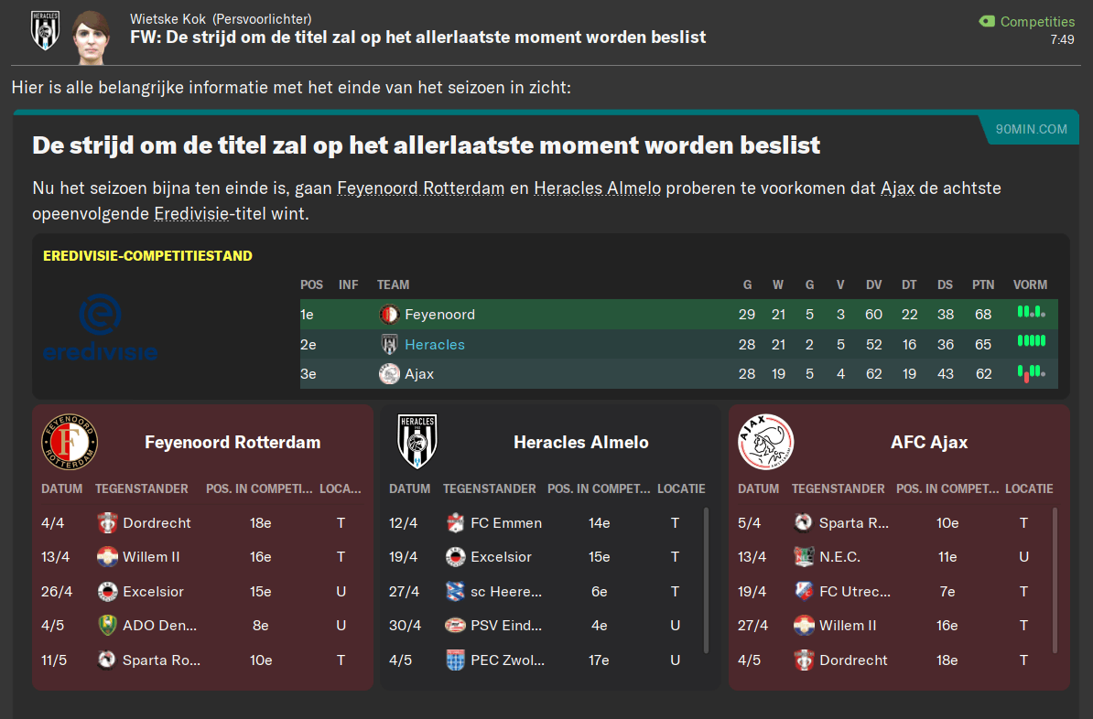Click the Eredivisie competition logo
Image resolution: width=1093 pixels, height=719 pixels.
101,327
